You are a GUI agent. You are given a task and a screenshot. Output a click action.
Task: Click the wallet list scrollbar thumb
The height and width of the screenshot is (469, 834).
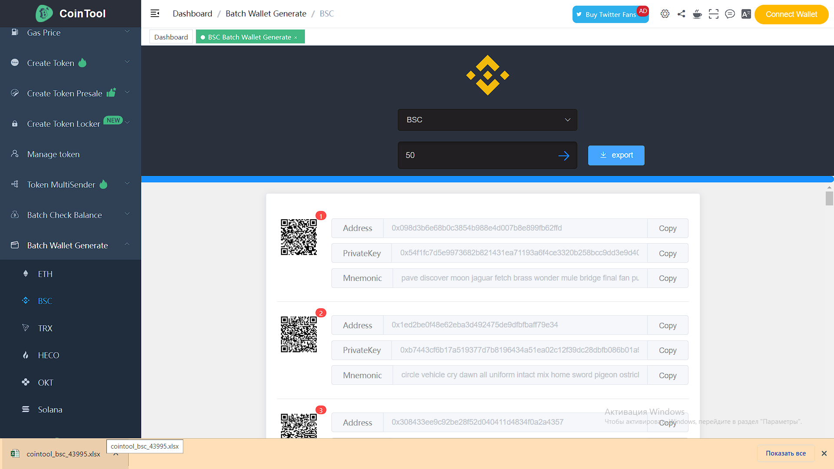click(x=829, y=198)
